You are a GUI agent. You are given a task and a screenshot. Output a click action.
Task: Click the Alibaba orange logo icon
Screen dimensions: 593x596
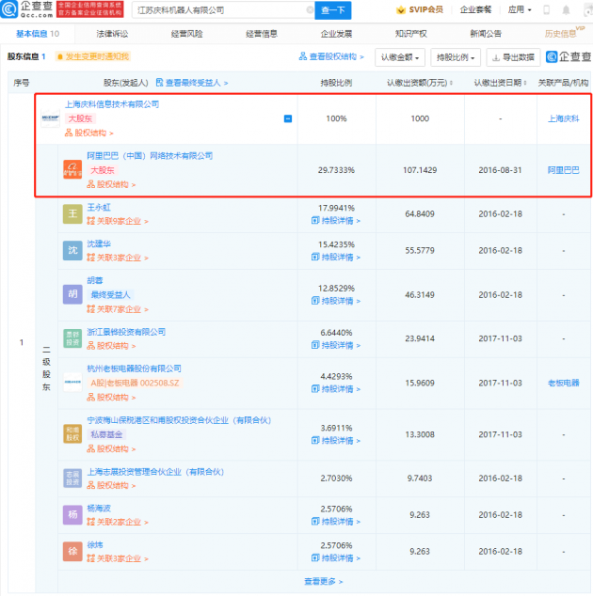pyautogui.click(x=72, y=169)
